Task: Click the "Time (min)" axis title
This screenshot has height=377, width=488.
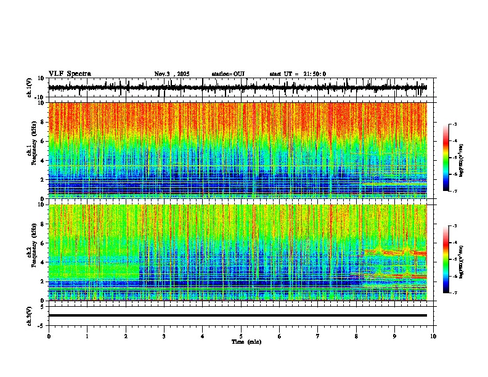Action: [246, 342]
